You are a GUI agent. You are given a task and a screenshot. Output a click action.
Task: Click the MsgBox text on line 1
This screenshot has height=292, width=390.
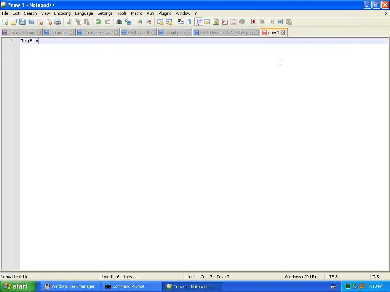tap(29, 41)
